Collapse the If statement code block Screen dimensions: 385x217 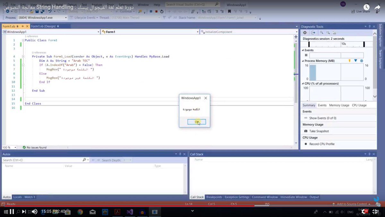point(23,65)
